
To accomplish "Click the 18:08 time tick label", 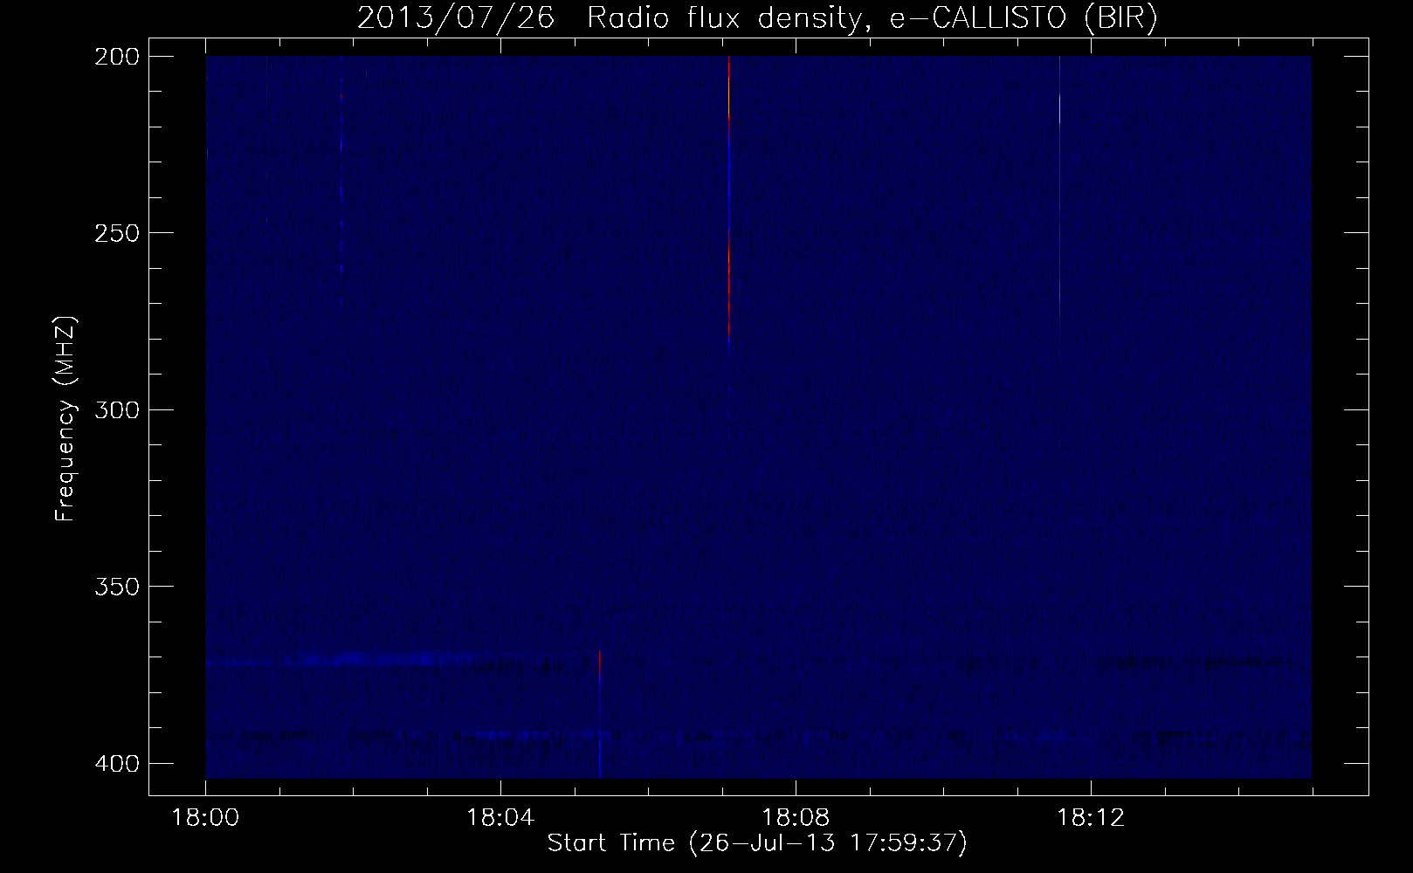I will point(795,818).
